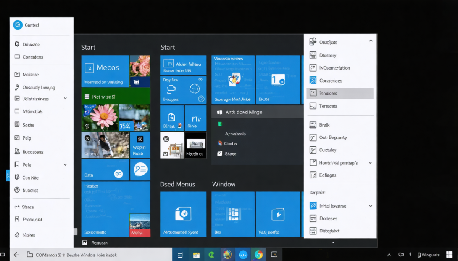This screenshot has height=261, width=458.
Task: Click the speech bubble chat tile
Action: [140, 170]
